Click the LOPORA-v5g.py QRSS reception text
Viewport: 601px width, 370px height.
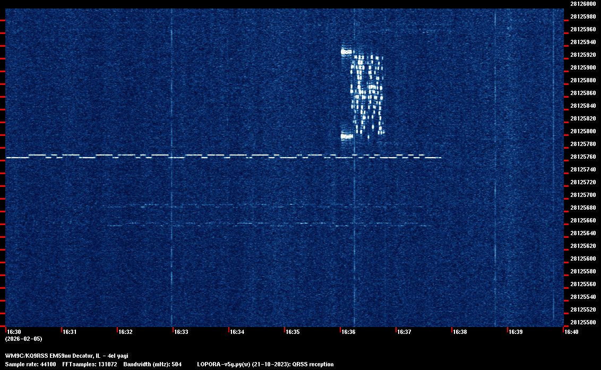coord(265,364)
